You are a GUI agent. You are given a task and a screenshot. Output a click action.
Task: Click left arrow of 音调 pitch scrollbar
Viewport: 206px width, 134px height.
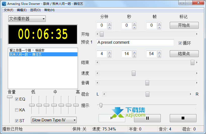coord(97,83)
